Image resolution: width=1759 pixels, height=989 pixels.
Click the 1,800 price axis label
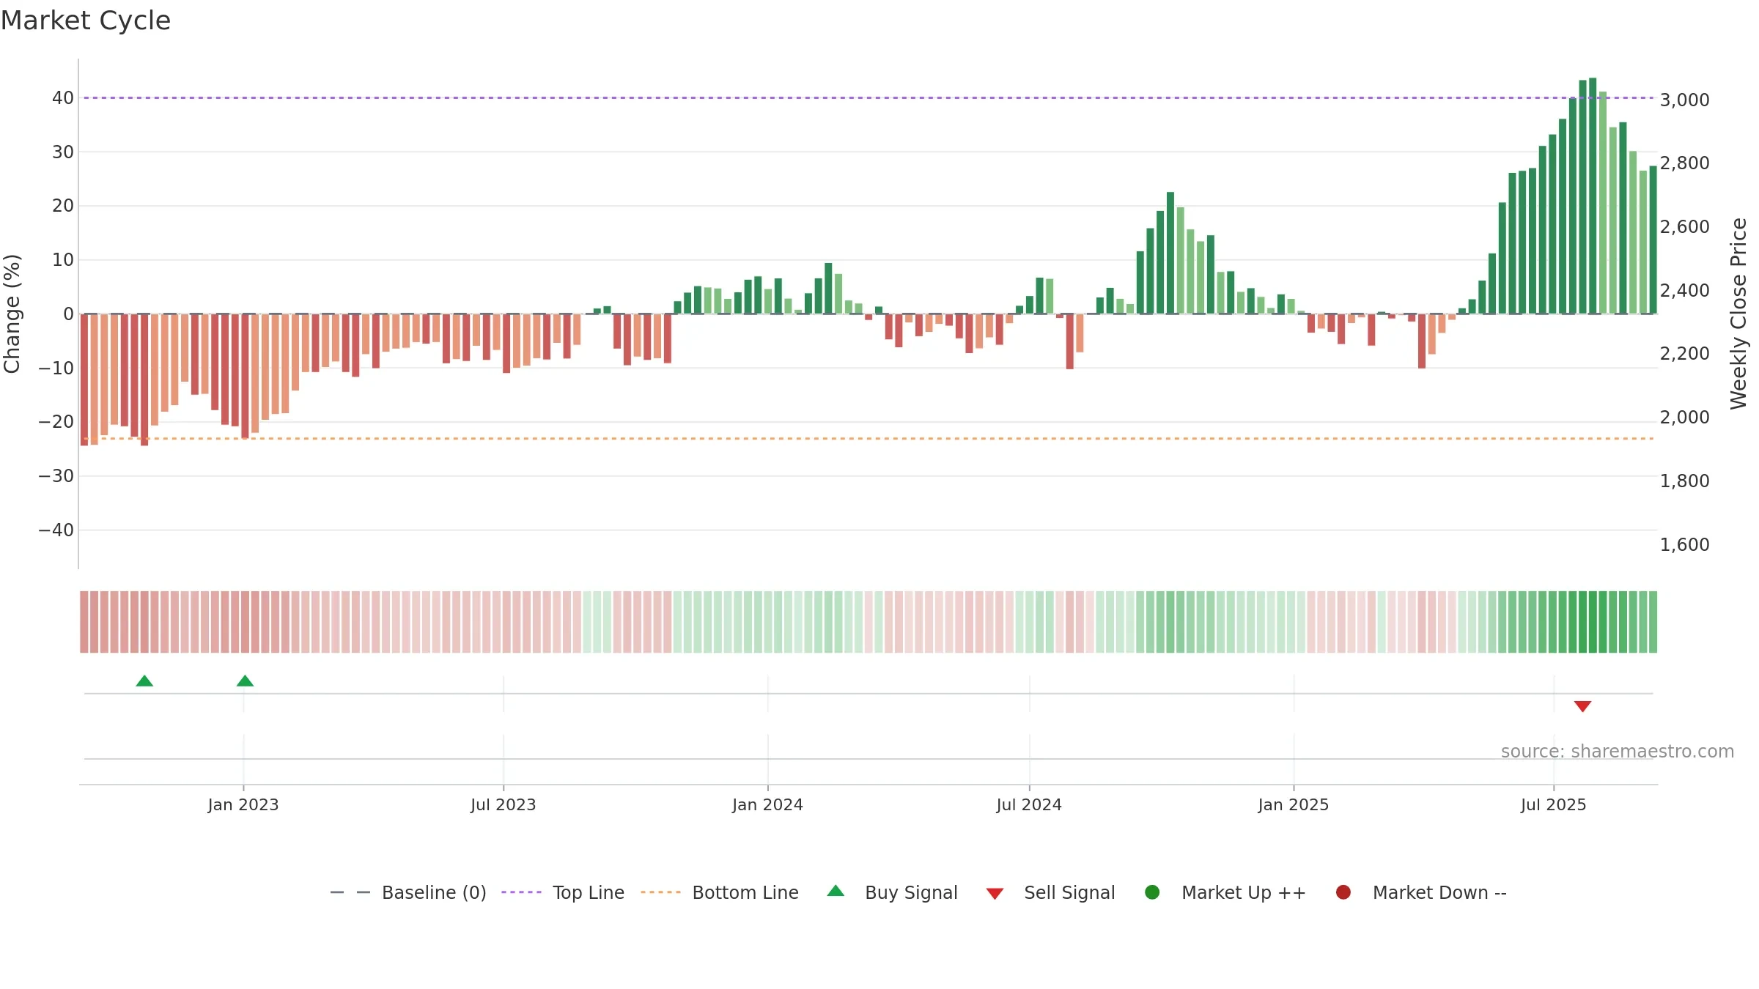(x=1685, y=481)
